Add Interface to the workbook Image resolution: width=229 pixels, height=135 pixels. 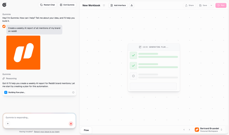click(118, 5)
